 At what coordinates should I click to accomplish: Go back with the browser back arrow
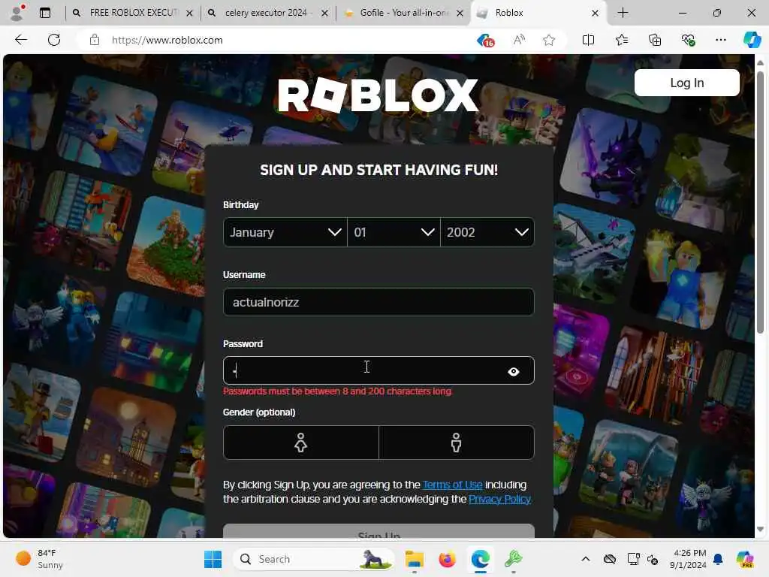point(21,40)
